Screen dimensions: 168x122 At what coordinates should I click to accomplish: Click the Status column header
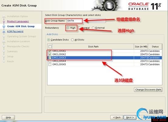155,47
